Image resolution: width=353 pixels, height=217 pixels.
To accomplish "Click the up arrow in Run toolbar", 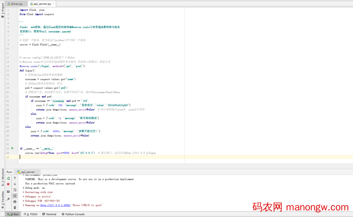I will (15, 178).
